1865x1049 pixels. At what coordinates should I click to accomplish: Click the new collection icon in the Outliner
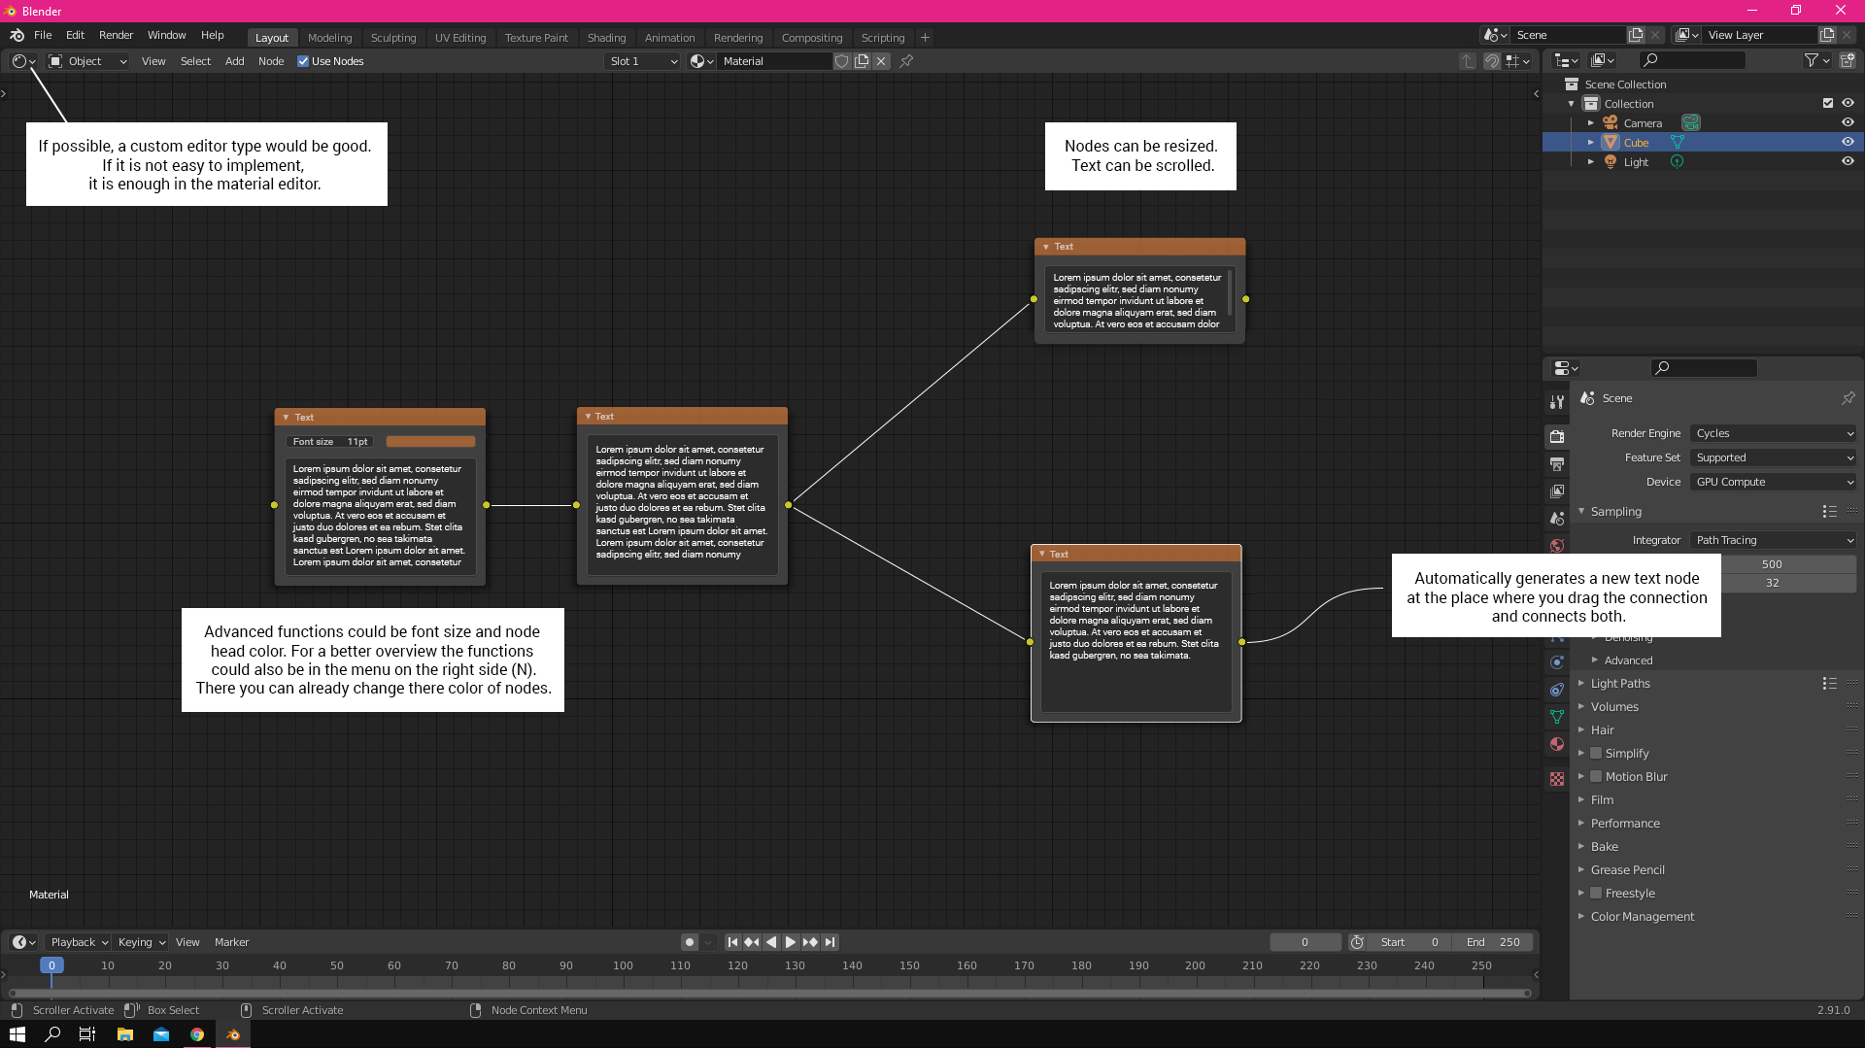[1847, 60]
